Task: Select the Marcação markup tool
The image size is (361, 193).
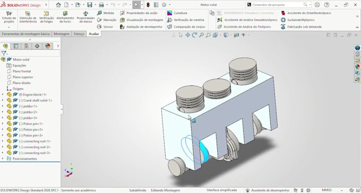Action: 107,20
